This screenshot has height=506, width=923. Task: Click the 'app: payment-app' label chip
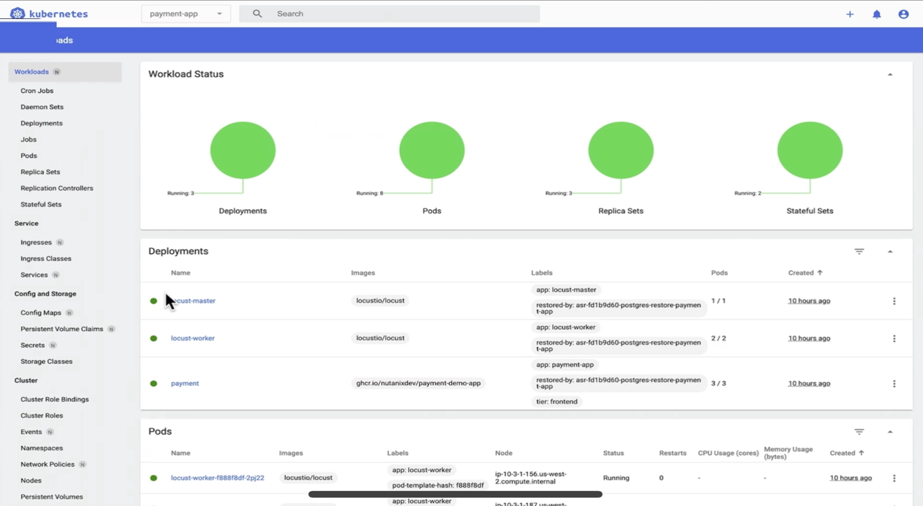tap(565, 365)
